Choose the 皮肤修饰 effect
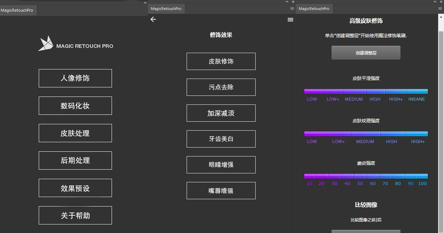Screen dimensions: 444x233 click(x=221, y=61)
